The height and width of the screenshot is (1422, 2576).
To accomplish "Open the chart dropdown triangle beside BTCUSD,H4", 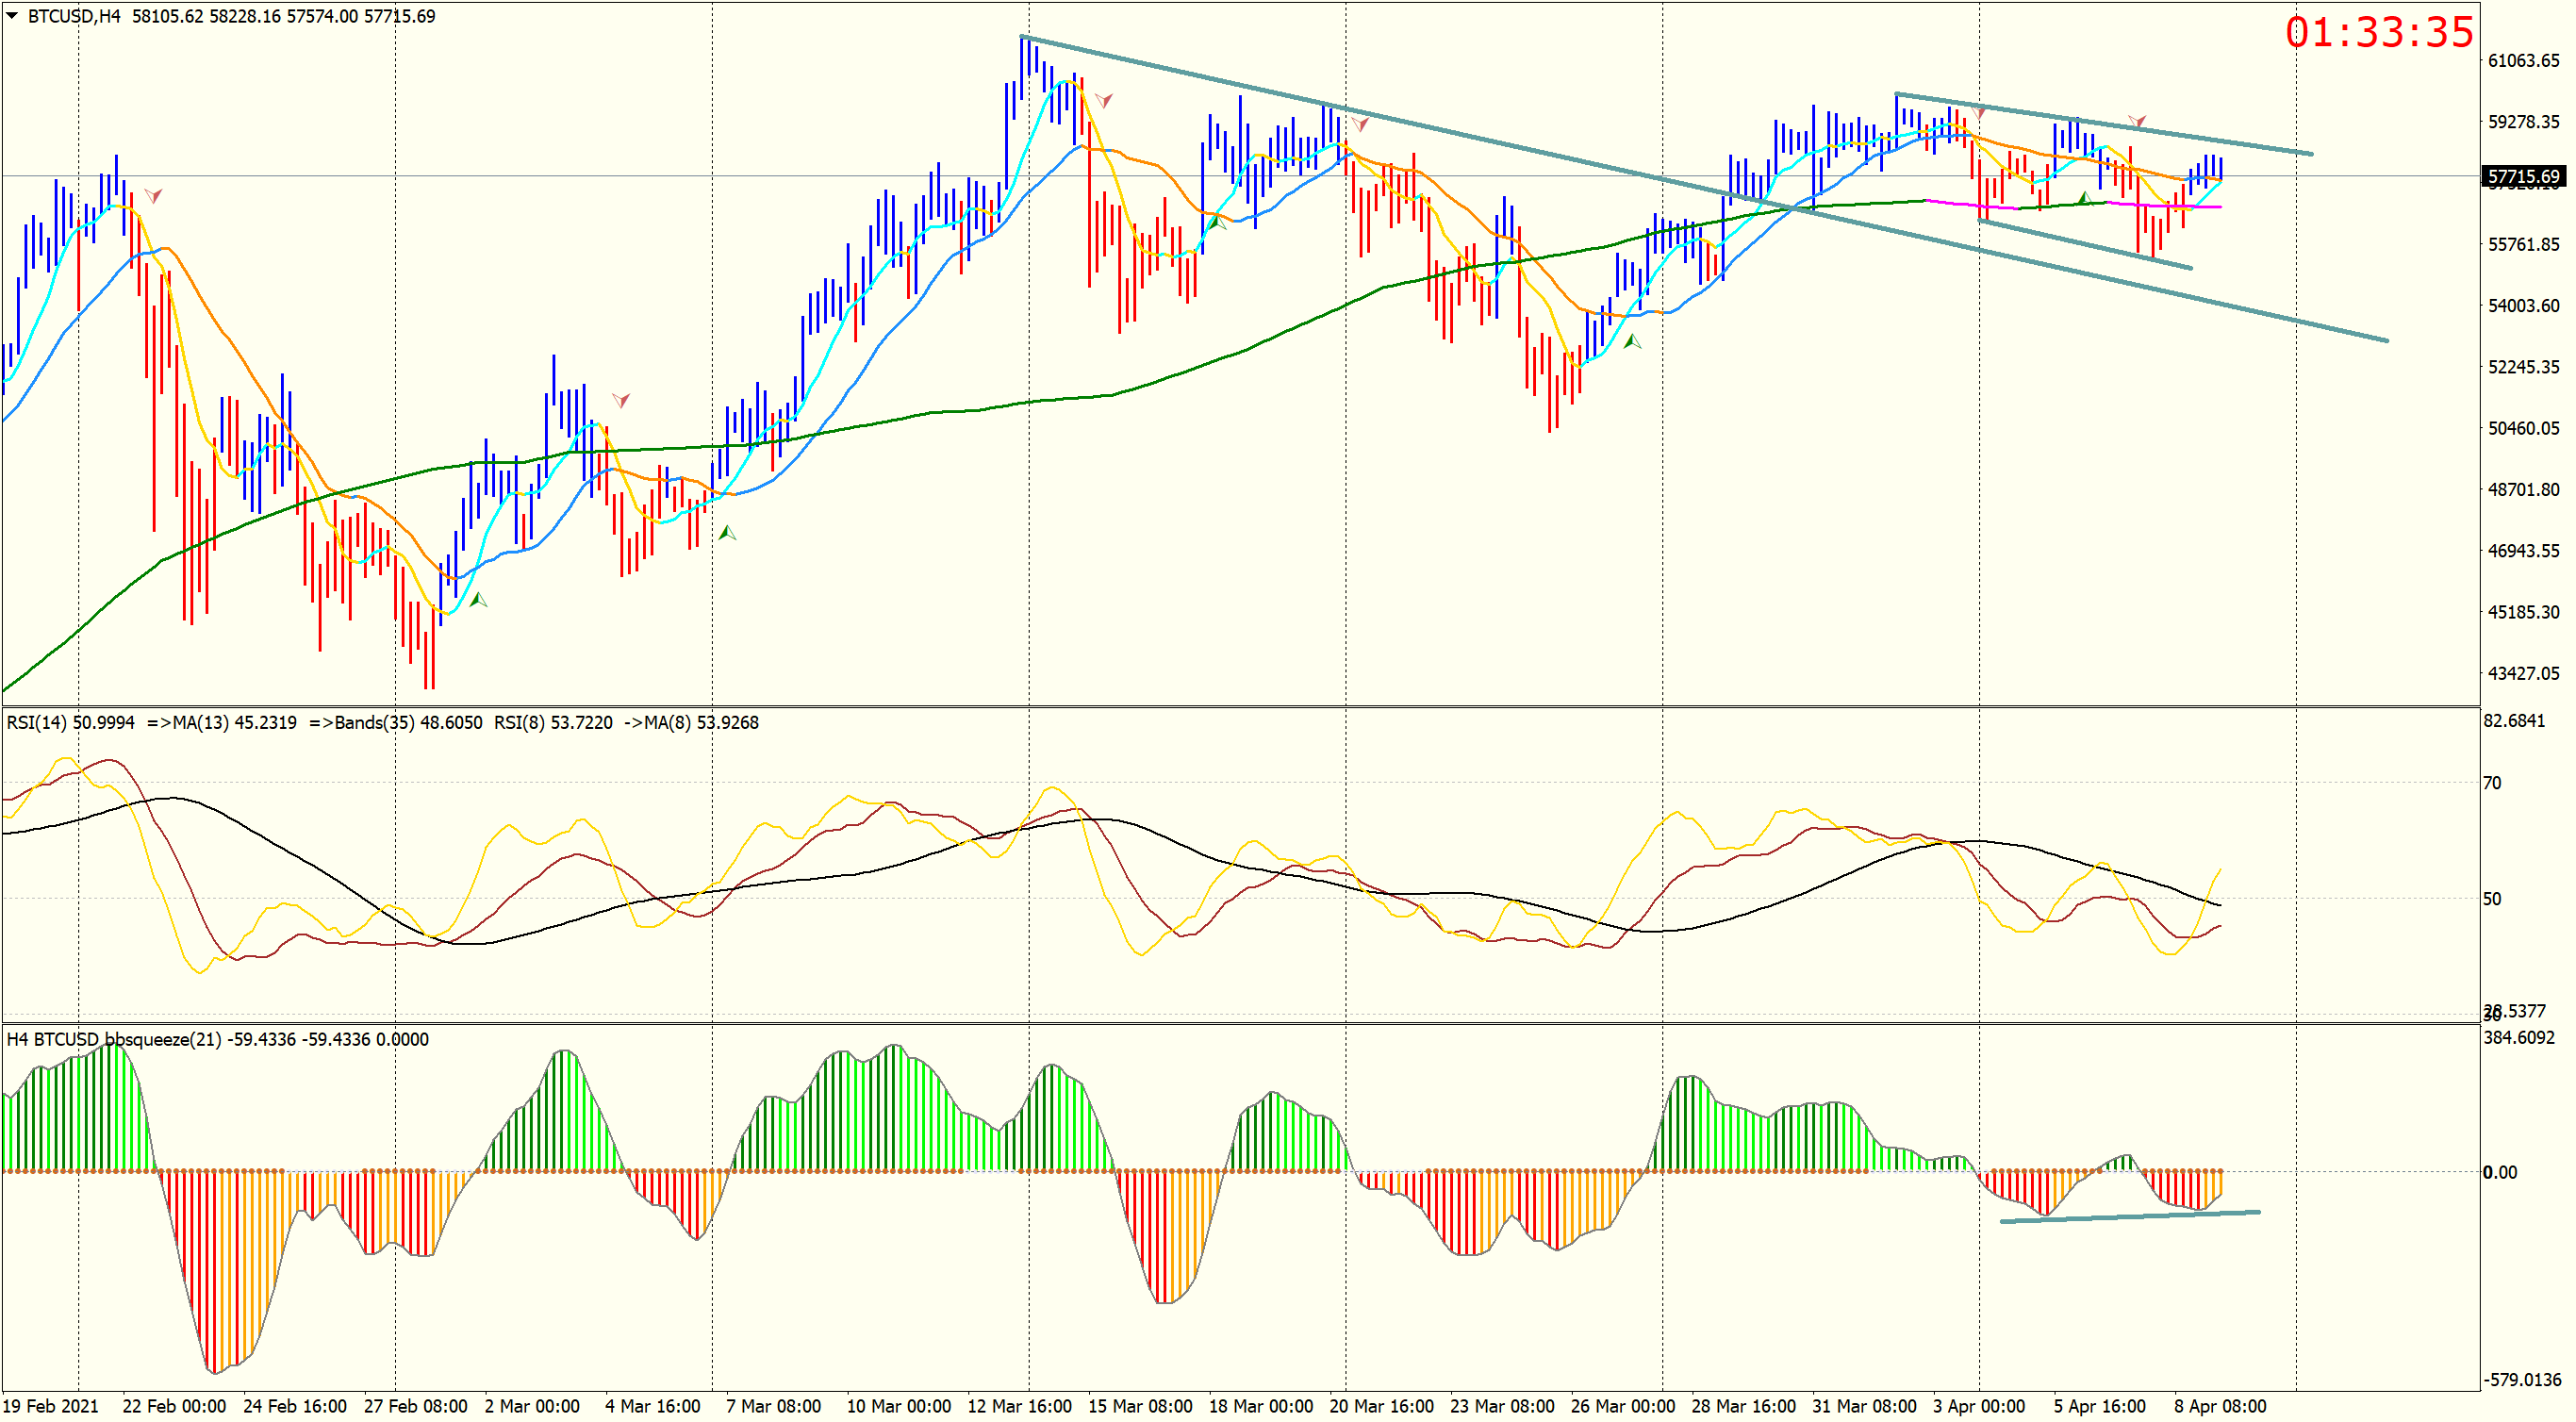I will pyautogui.click(x=12, y=15).
